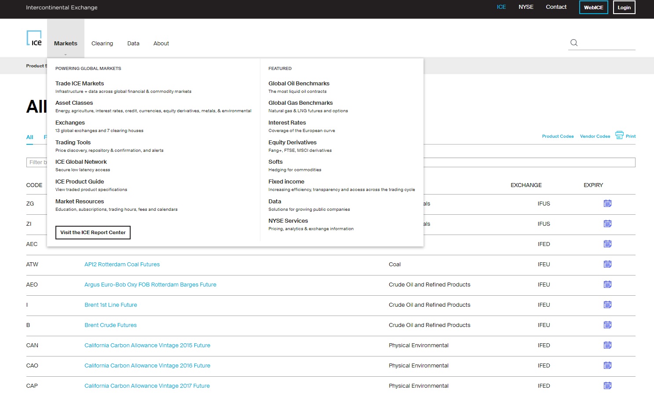
Task: Go to the Contact page
Action: 556,7
